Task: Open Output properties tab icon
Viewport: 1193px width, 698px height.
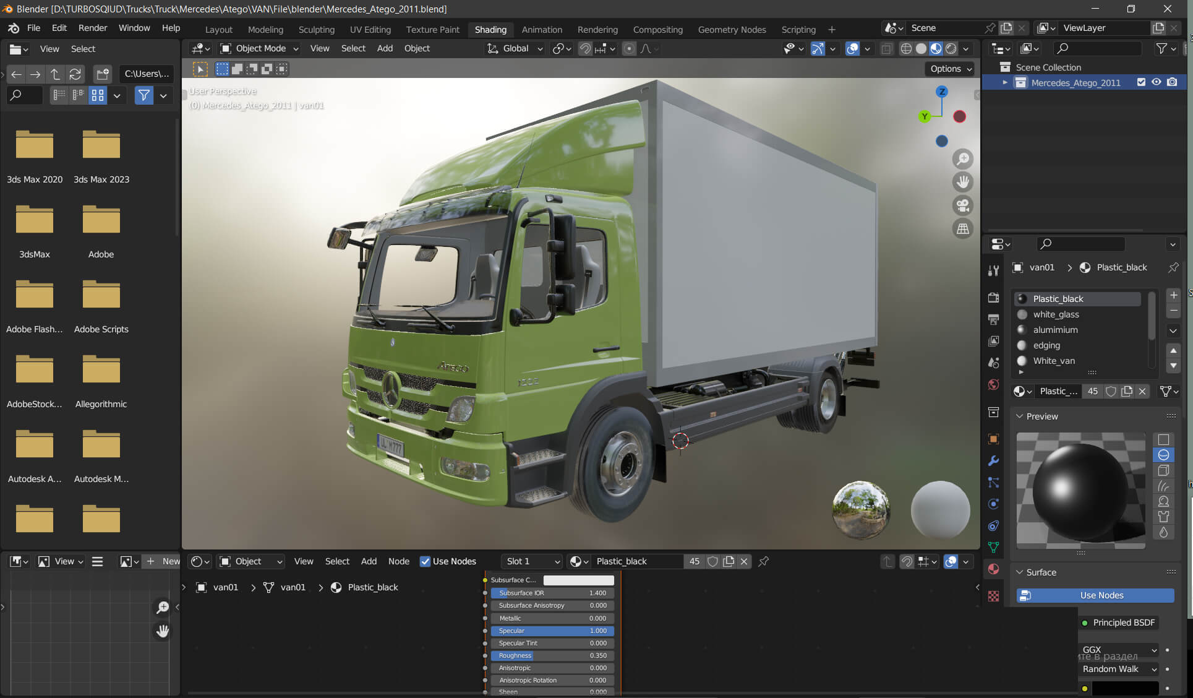Action: pyautogui.click(x=993, y=319)
